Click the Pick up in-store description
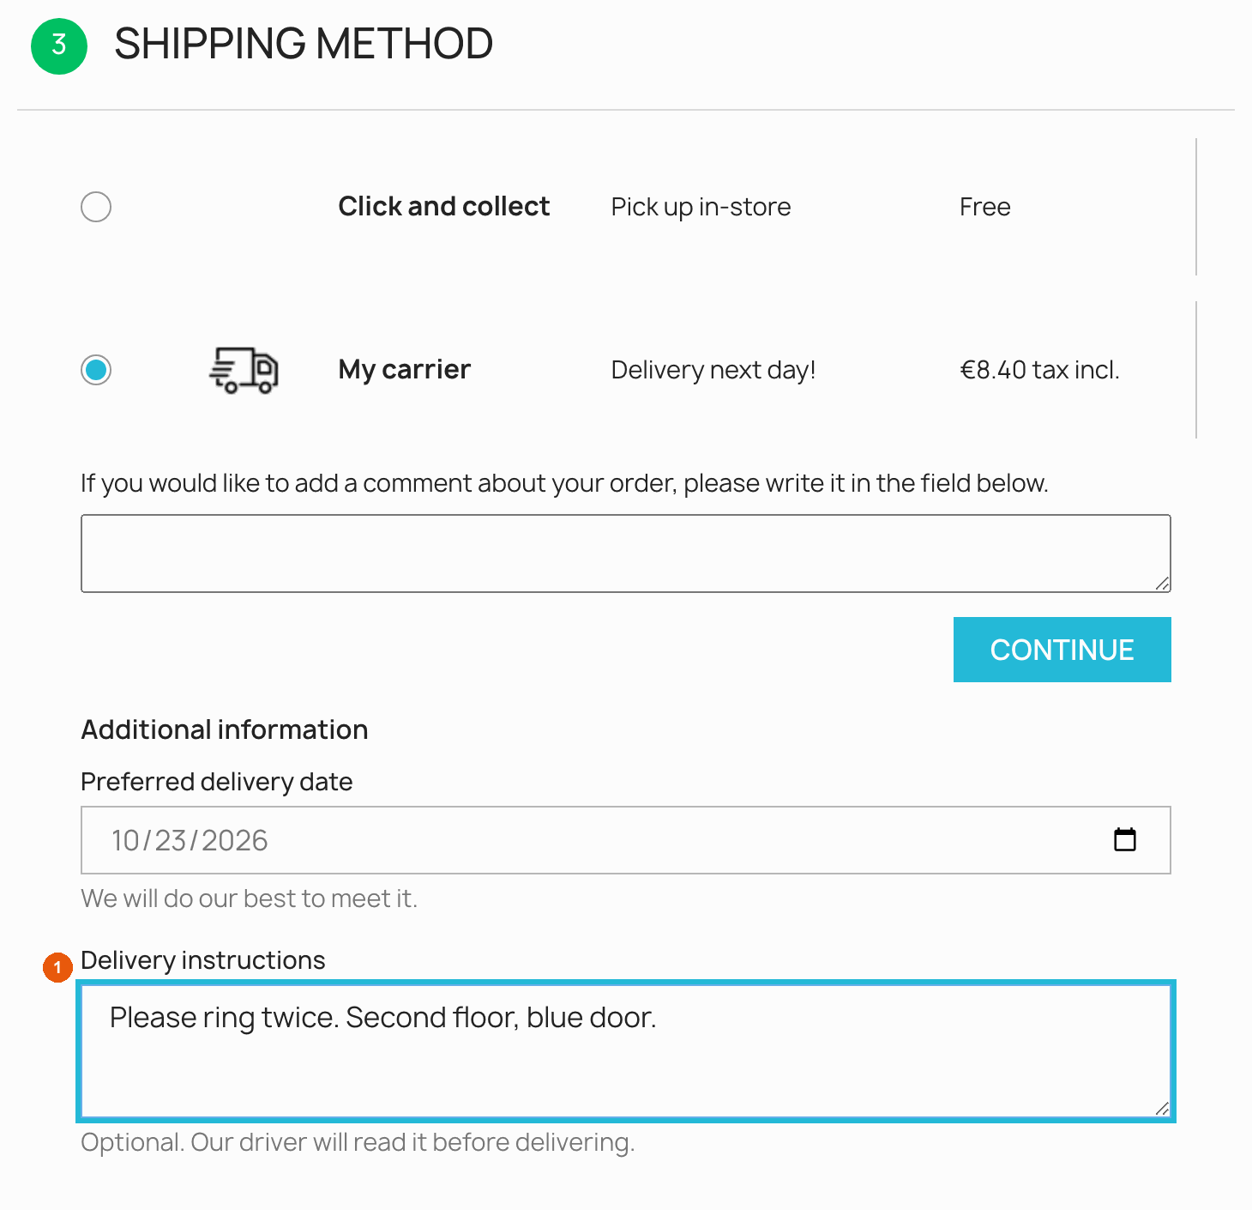Viewport: 1252px width, 1210px height. click(701, 207)
